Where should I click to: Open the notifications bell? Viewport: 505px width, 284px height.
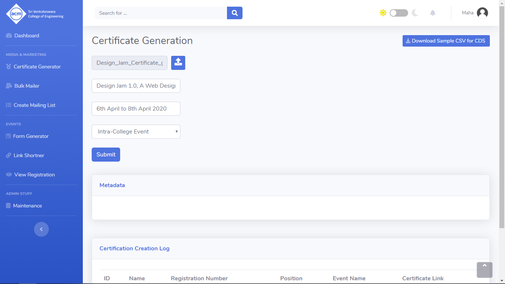tap(433, 13)
